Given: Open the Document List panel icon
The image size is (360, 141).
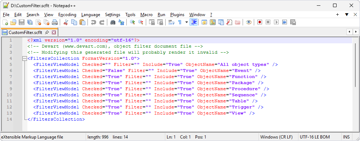Looking at the screenshot, I should [221, 22].
